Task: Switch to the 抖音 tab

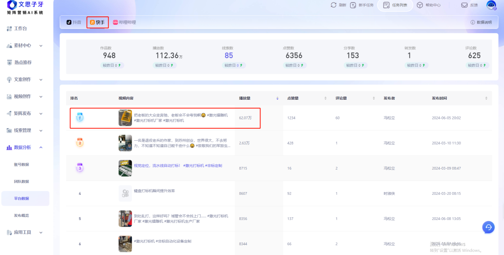Action: [74, 22]
